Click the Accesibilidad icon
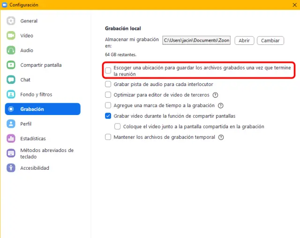This screenshot has height=238, width=300. click(11, 168)
